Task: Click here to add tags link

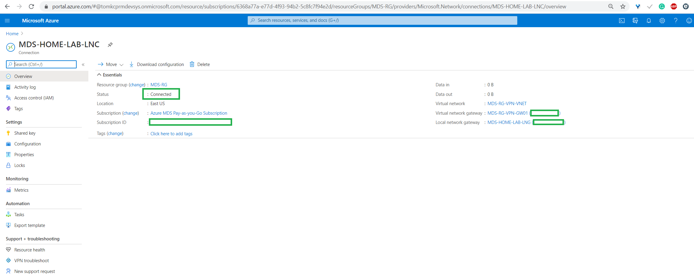Action: [x=171, y=134]
